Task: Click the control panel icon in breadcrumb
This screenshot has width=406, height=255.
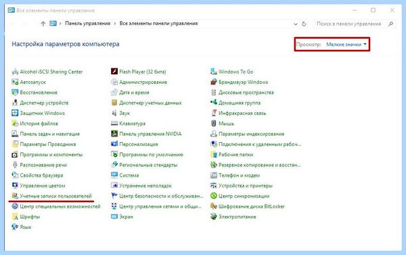Action: tap(53, 23)
